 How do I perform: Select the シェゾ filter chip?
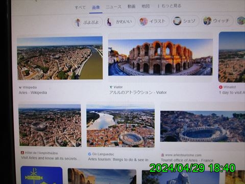coord(185,21)
